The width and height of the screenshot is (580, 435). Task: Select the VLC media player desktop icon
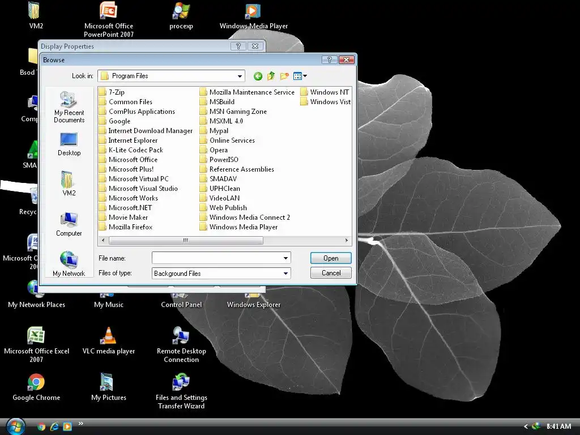pos(108,340)
